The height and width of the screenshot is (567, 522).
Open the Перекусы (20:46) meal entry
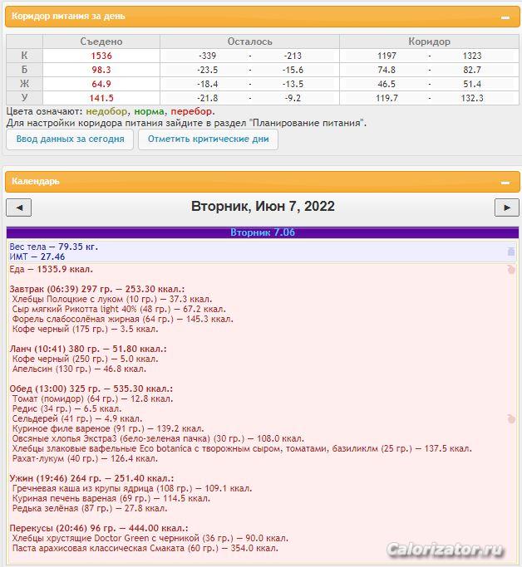(x=99, y=528)
